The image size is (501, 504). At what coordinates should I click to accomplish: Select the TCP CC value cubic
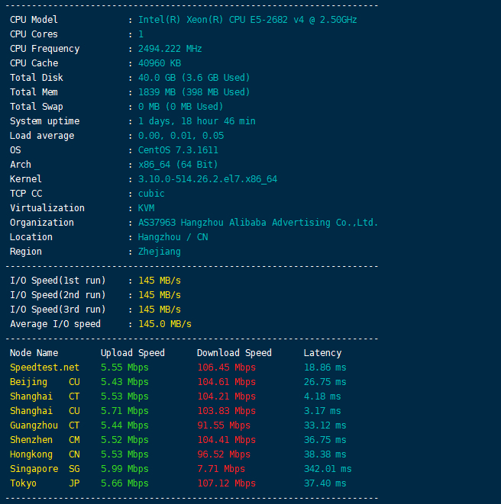(151, 194)
